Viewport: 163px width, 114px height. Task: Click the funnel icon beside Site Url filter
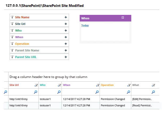pos(12,24)
